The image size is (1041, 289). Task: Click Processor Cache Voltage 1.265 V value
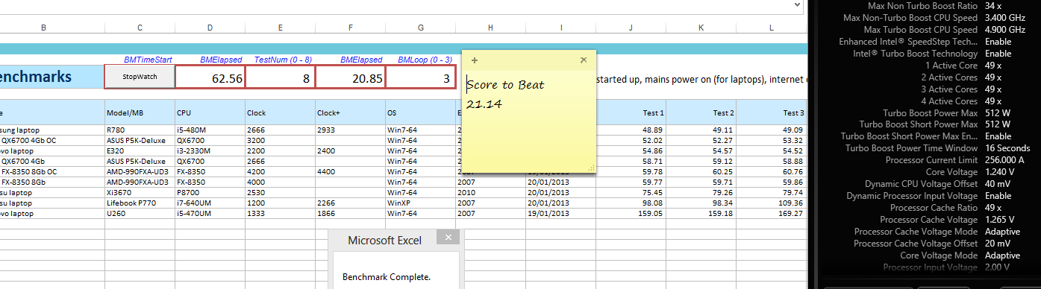pos(1000,220)
